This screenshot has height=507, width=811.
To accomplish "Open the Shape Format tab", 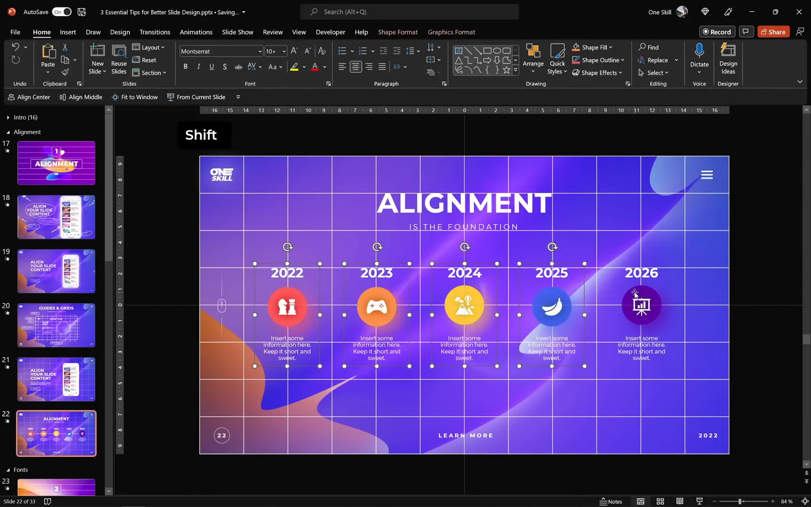I will click(398, 32).
